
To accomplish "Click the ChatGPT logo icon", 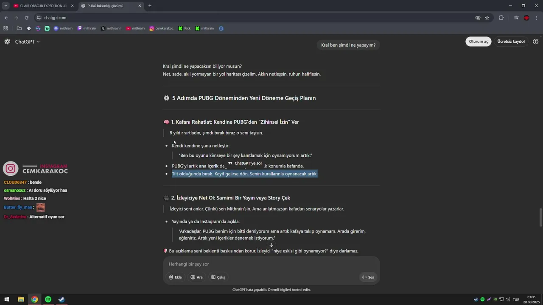I will tap(7, 42).
